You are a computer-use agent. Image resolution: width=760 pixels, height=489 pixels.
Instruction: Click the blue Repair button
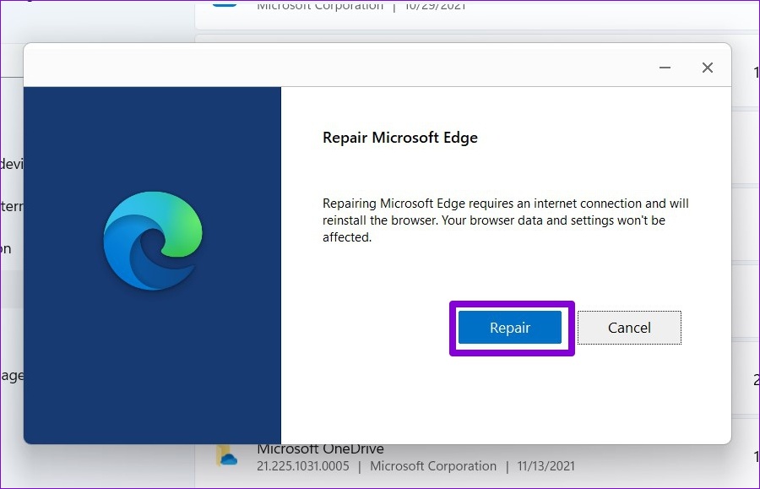coord(510,328)
